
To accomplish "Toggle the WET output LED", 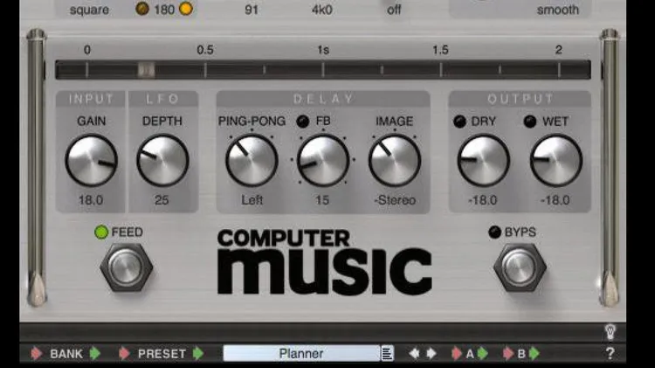I will click(530, 122).
